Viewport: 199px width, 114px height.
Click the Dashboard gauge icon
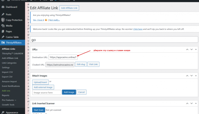pyautogui.click(x=3, y=7)
